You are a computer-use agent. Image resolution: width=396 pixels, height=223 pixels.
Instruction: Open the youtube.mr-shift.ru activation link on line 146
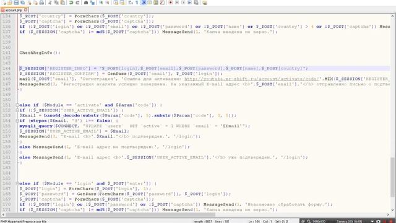pos(252,79)
